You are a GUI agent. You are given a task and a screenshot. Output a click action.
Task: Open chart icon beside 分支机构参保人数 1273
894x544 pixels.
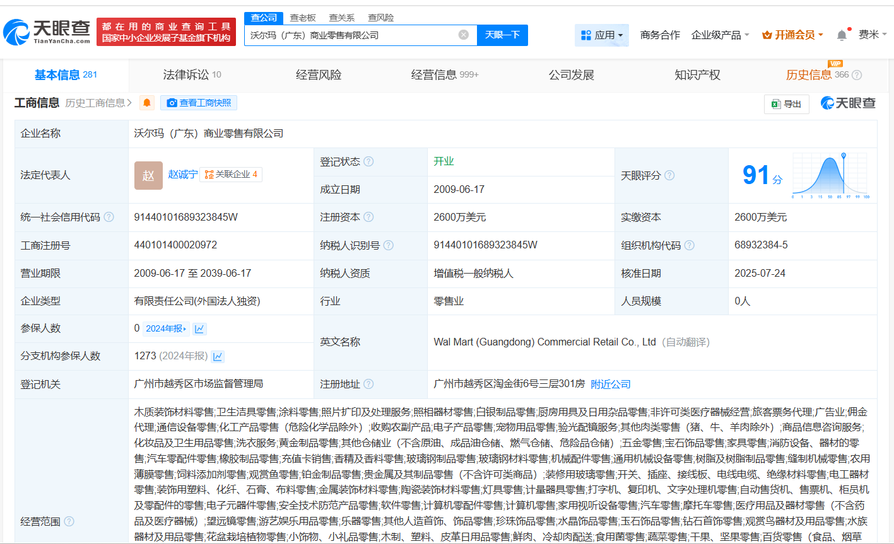(x=218, y=357)
